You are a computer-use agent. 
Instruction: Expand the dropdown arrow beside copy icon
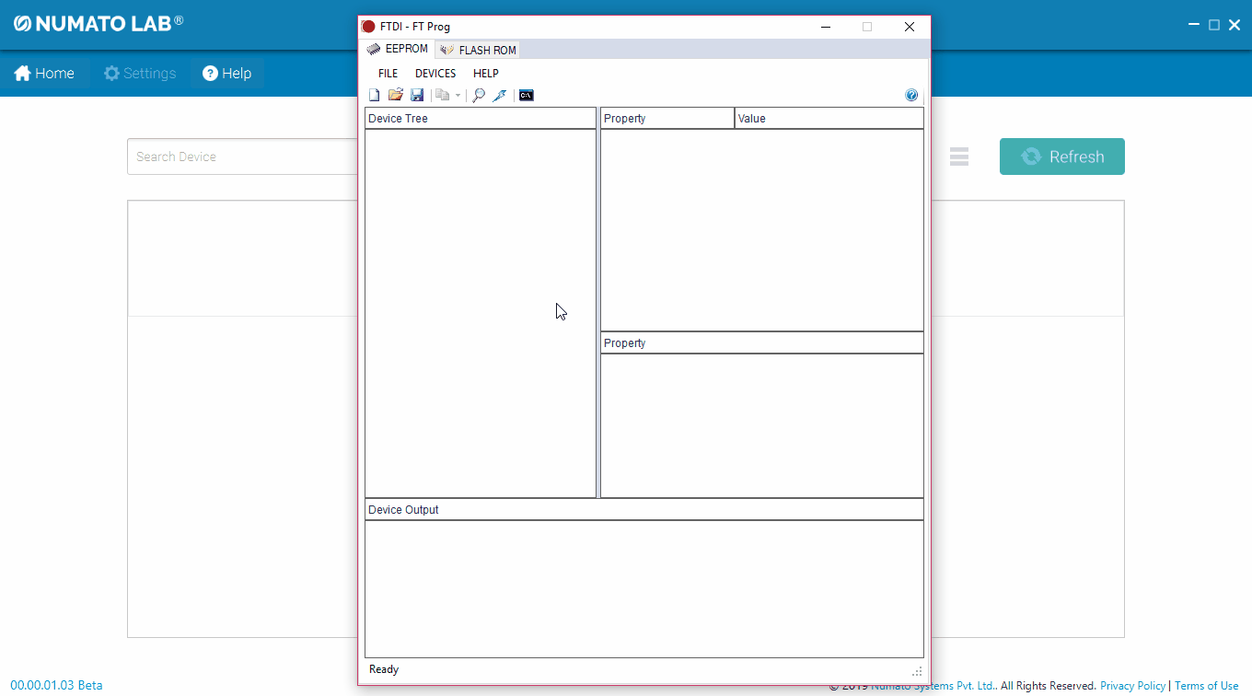[458, 96]
